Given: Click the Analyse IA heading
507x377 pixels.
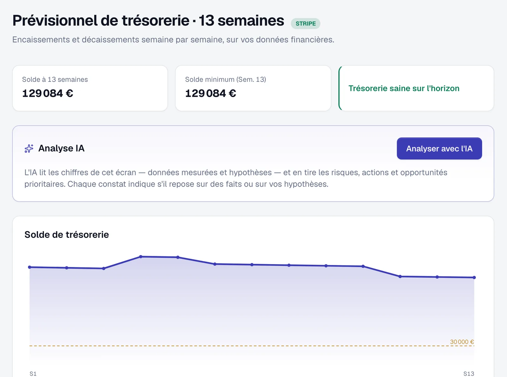Looking at the screenshot, I should (61, 148).
